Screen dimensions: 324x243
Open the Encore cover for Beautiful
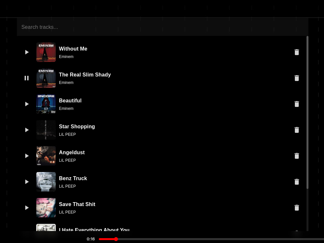(x=46, y=104)
